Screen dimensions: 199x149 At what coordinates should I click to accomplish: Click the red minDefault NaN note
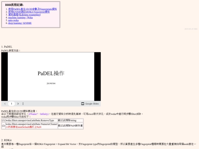click(24, 127)
